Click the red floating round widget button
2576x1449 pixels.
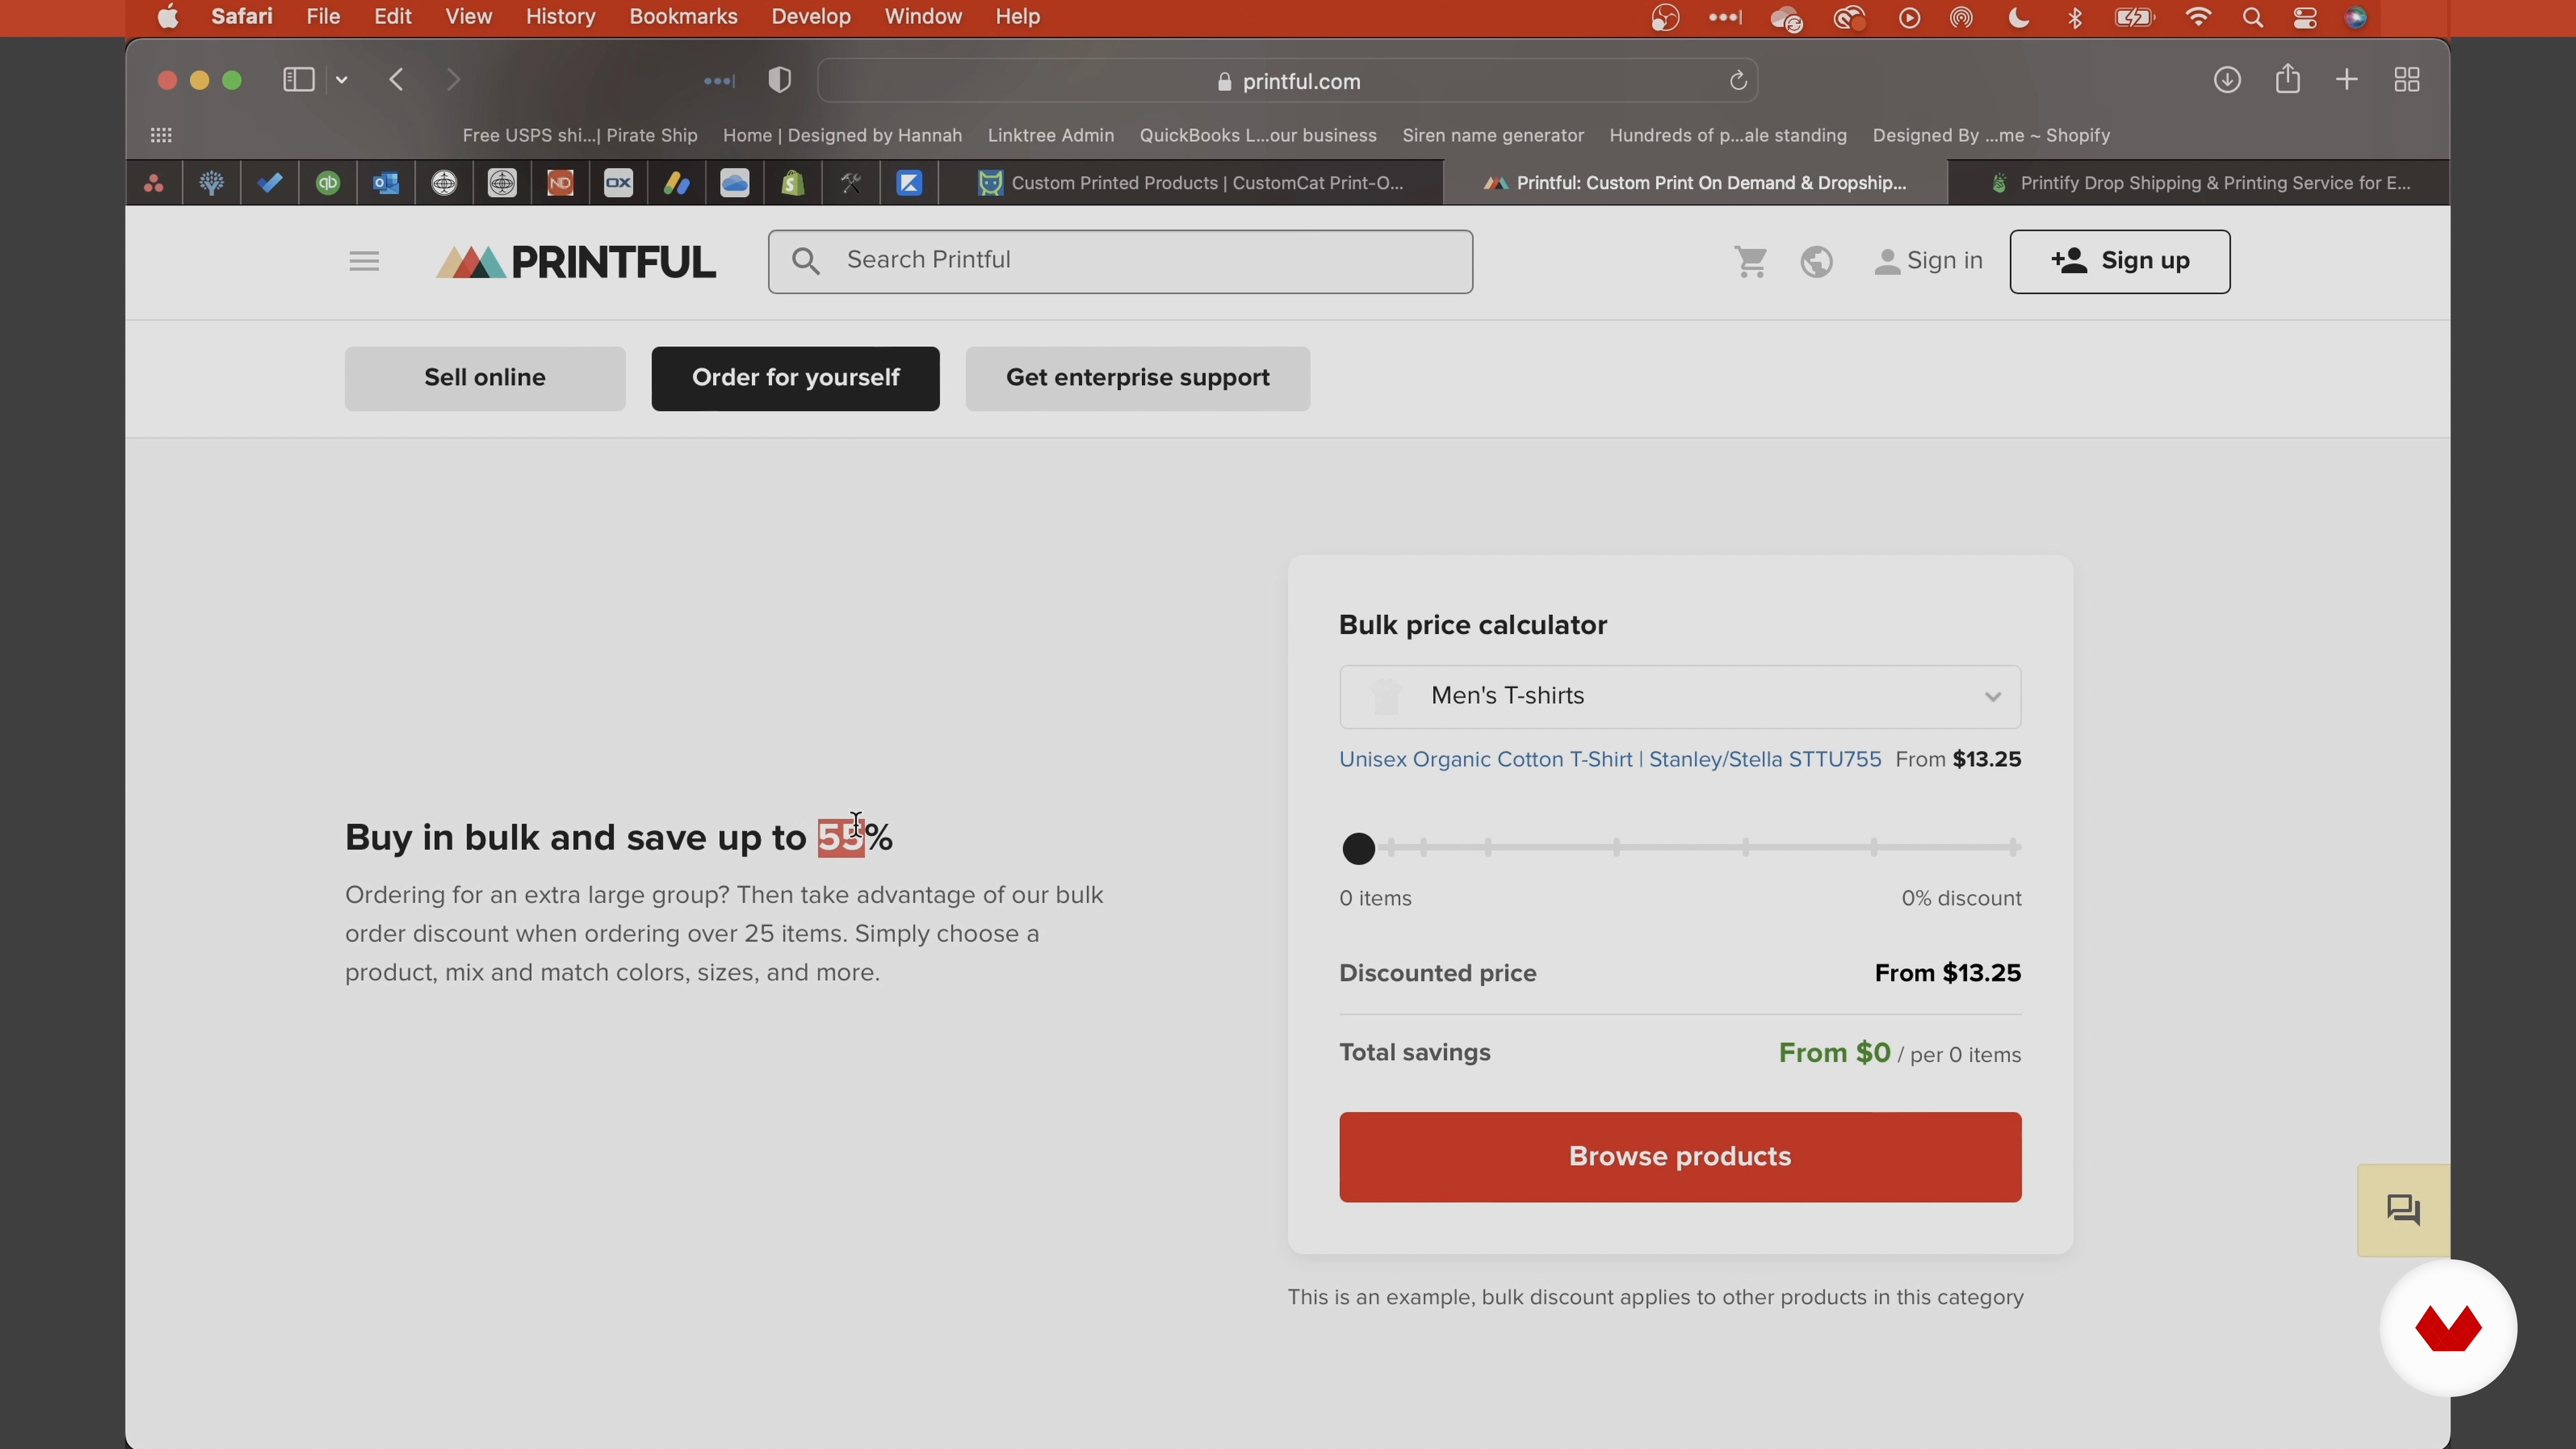click(2448, 1328)
